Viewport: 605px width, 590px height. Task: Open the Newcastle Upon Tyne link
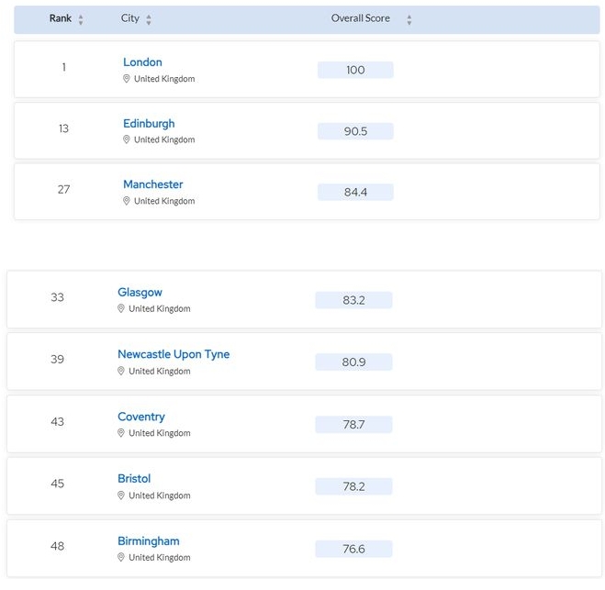coord(174,354)
